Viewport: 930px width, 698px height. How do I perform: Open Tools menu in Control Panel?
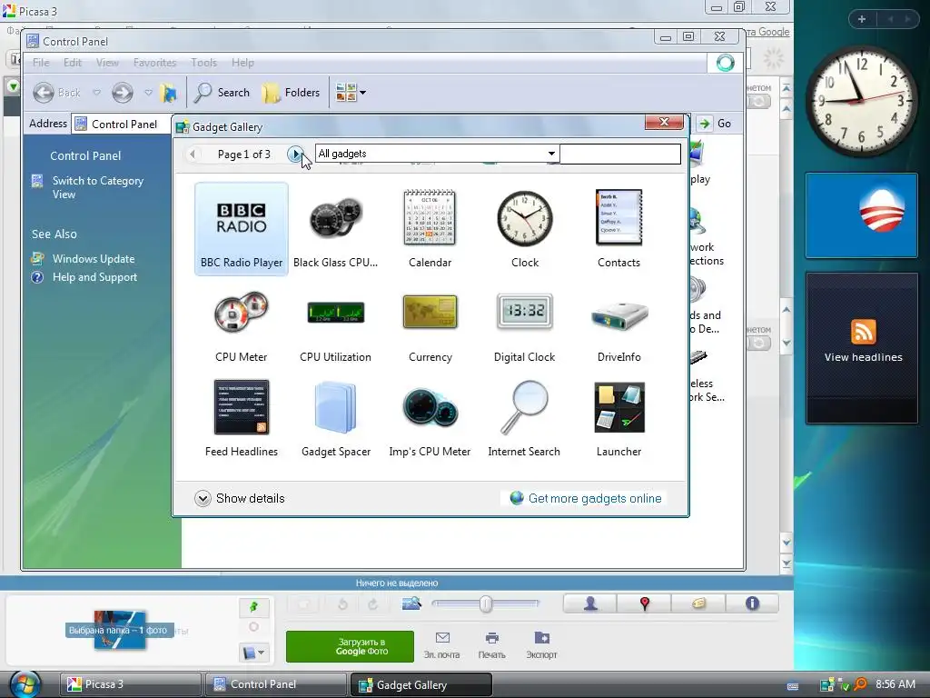[203, 63]
